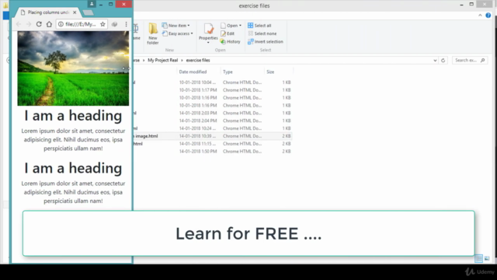Select the file dated 10-01-2018 10:04

click(212, 82)
